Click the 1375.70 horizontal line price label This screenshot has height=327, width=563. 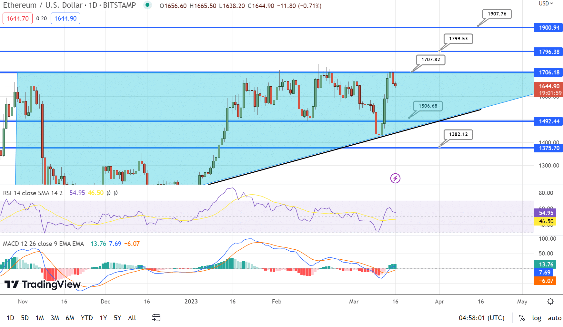[548, 148]
